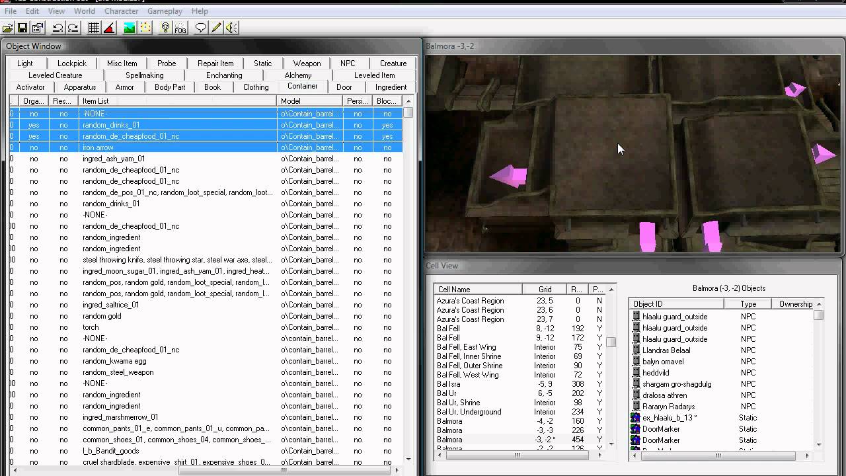
Task: Toggle the Grid Snap icon
Action: (94, 28)
